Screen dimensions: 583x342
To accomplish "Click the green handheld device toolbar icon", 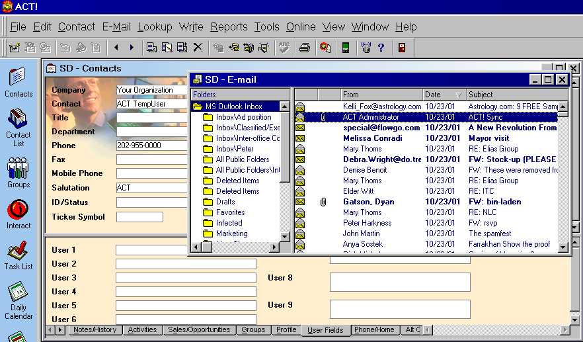I will (346, 48).
